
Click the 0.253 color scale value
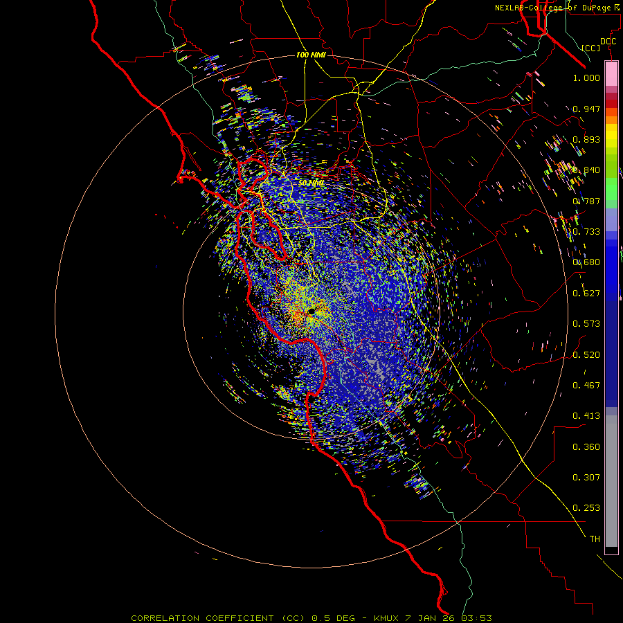[586, 508]
